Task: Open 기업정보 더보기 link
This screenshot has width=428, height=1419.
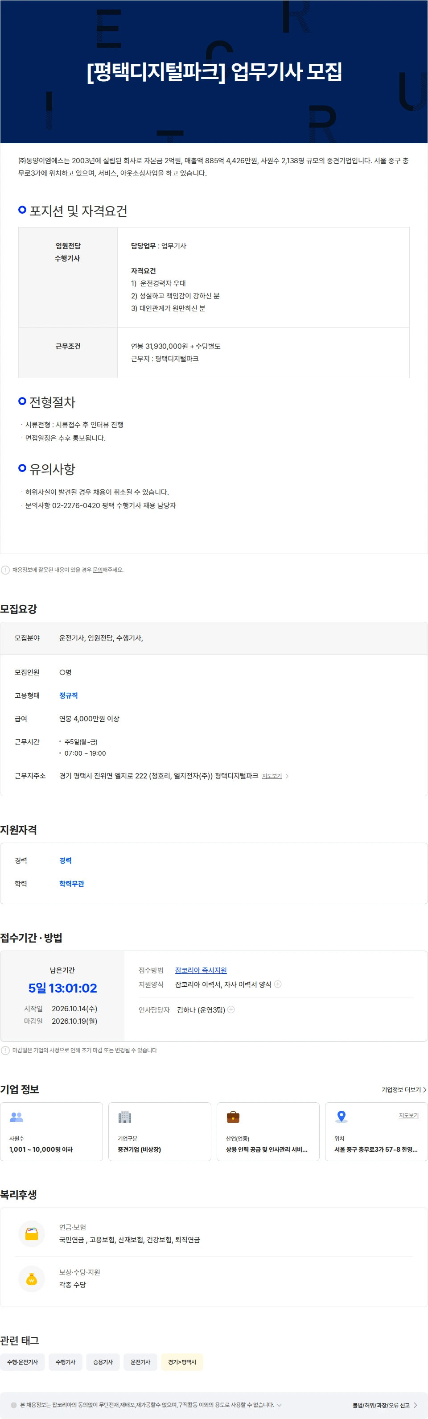Action: pos(403,1089)
